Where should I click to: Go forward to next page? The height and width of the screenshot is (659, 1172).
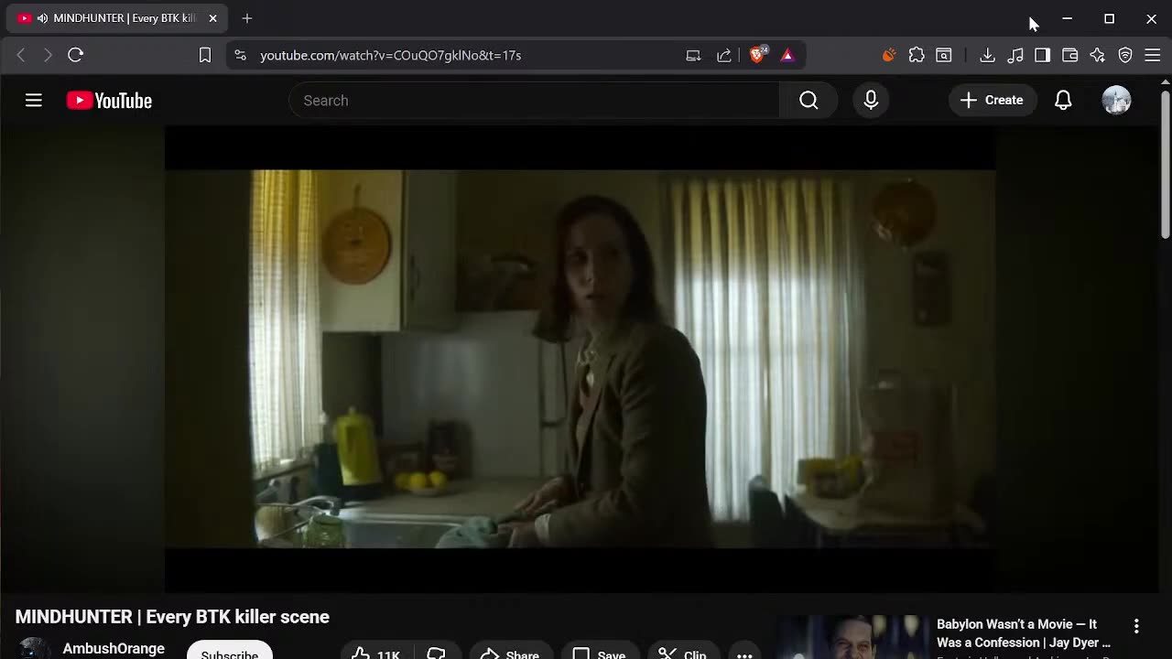click(48, 56)
